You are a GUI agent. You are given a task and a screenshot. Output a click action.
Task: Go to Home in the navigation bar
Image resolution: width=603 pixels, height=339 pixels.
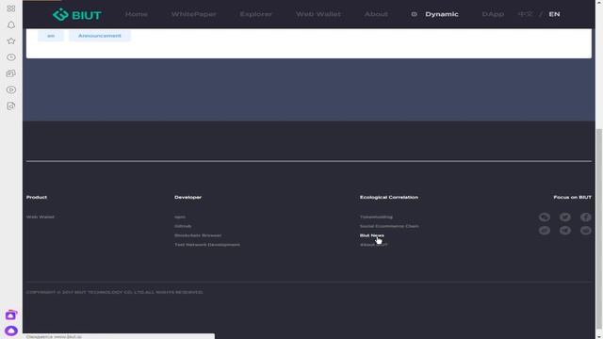coord(136,14)
